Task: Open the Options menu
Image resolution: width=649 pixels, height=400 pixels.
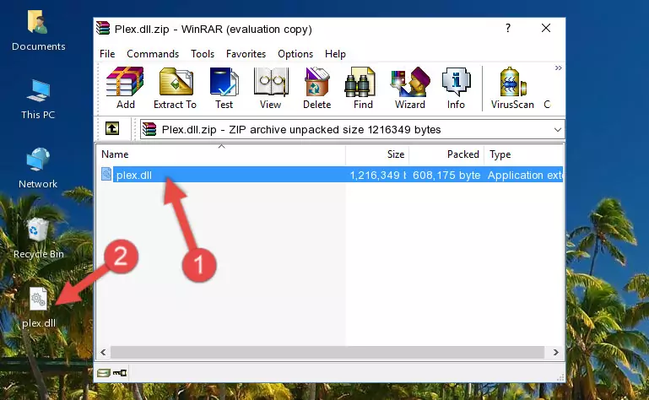Action: [x=295, y=54]
